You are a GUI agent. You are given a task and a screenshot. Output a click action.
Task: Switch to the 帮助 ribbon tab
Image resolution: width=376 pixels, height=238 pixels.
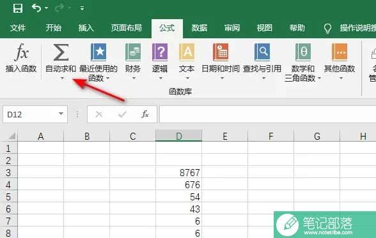pyautogui.click(x=297, y=28)
